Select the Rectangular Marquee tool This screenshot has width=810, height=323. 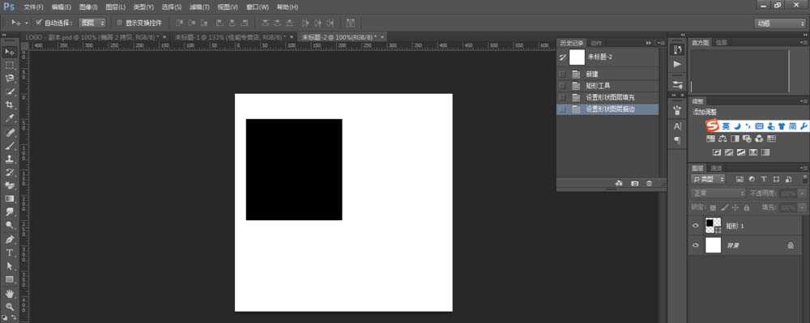point(9,65)
